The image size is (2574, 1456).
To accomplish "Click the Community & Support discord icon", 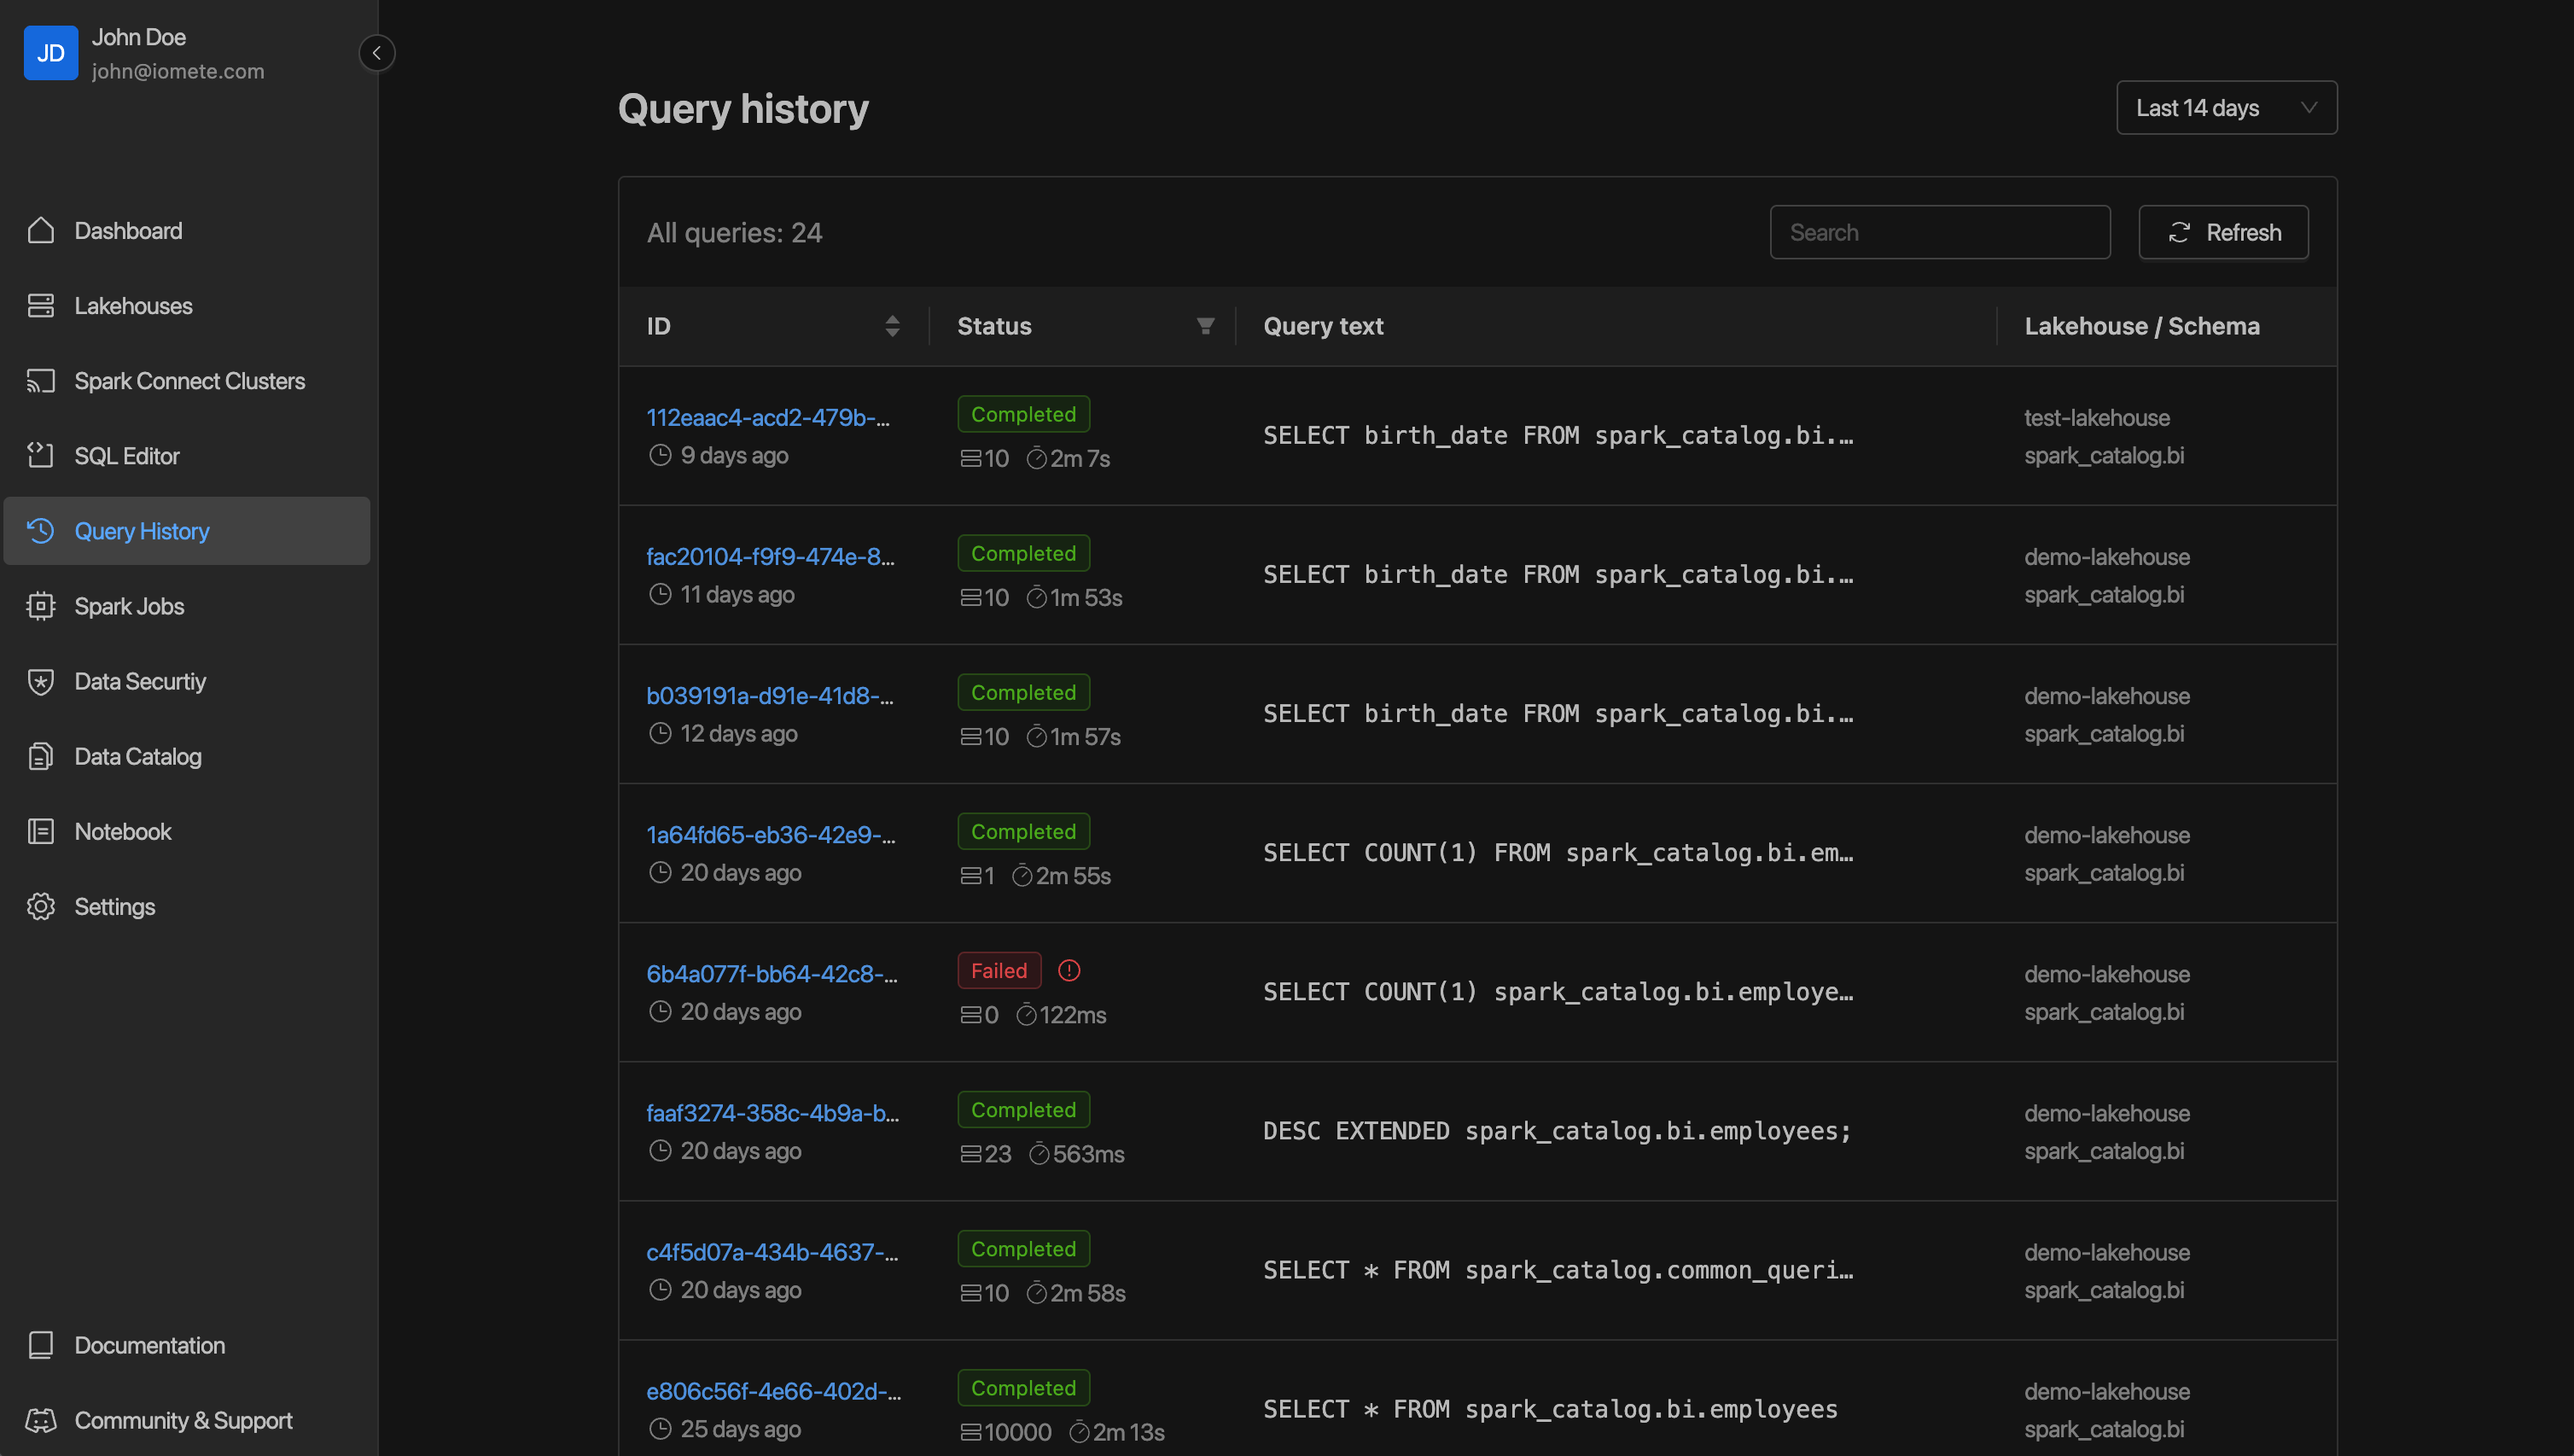I will point(41,1420).
